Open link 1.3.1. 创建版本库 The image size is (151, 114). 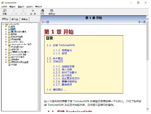64,66
